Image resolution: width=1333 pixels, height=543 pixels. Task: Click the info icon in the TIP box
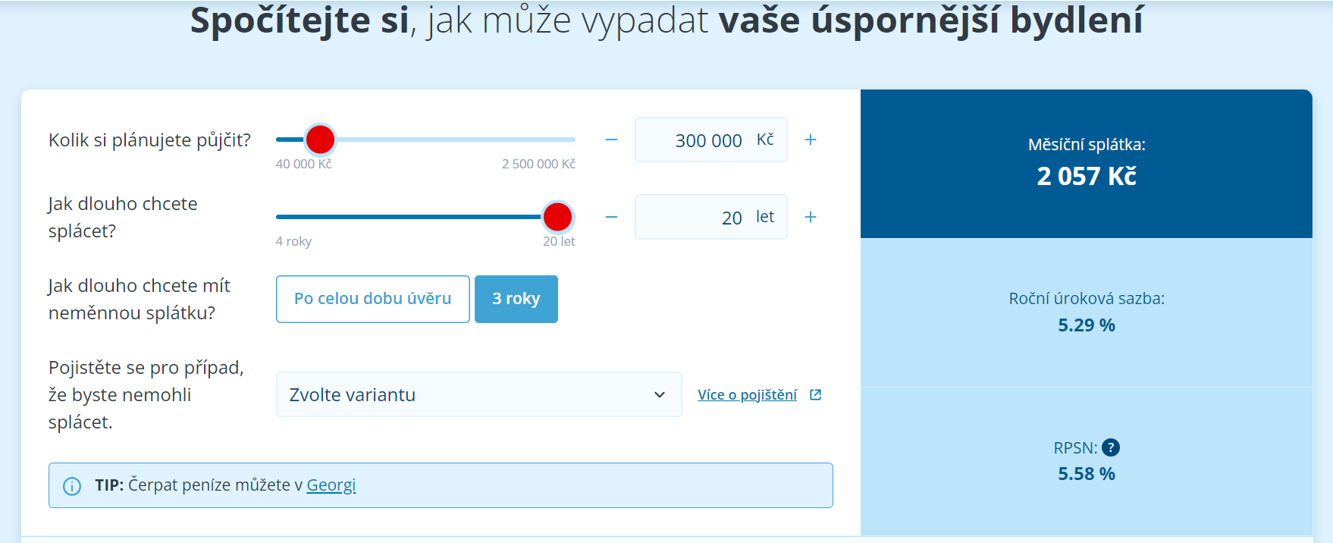coord(72,486)
